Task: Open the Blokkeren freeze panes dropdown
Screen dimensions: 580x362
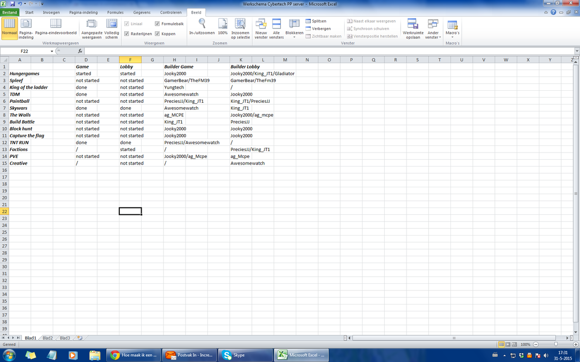Action: click(294, 29)
